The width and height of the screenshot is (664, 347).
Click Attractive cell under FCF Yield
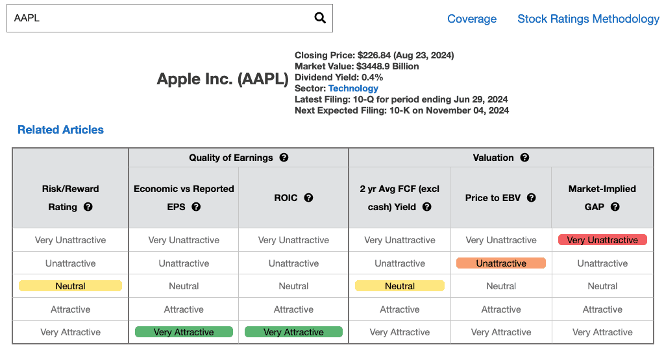coord(400,309)
